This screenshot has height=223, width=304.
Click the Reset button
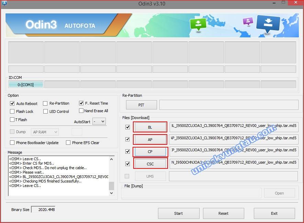pos(223,213)
